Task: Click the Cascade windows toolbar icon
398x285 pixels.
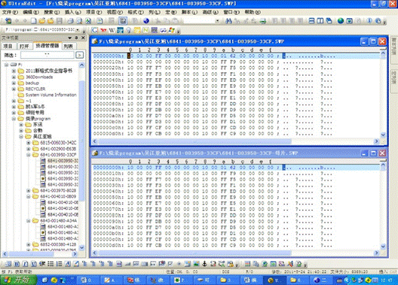Action: pos(329,21)
